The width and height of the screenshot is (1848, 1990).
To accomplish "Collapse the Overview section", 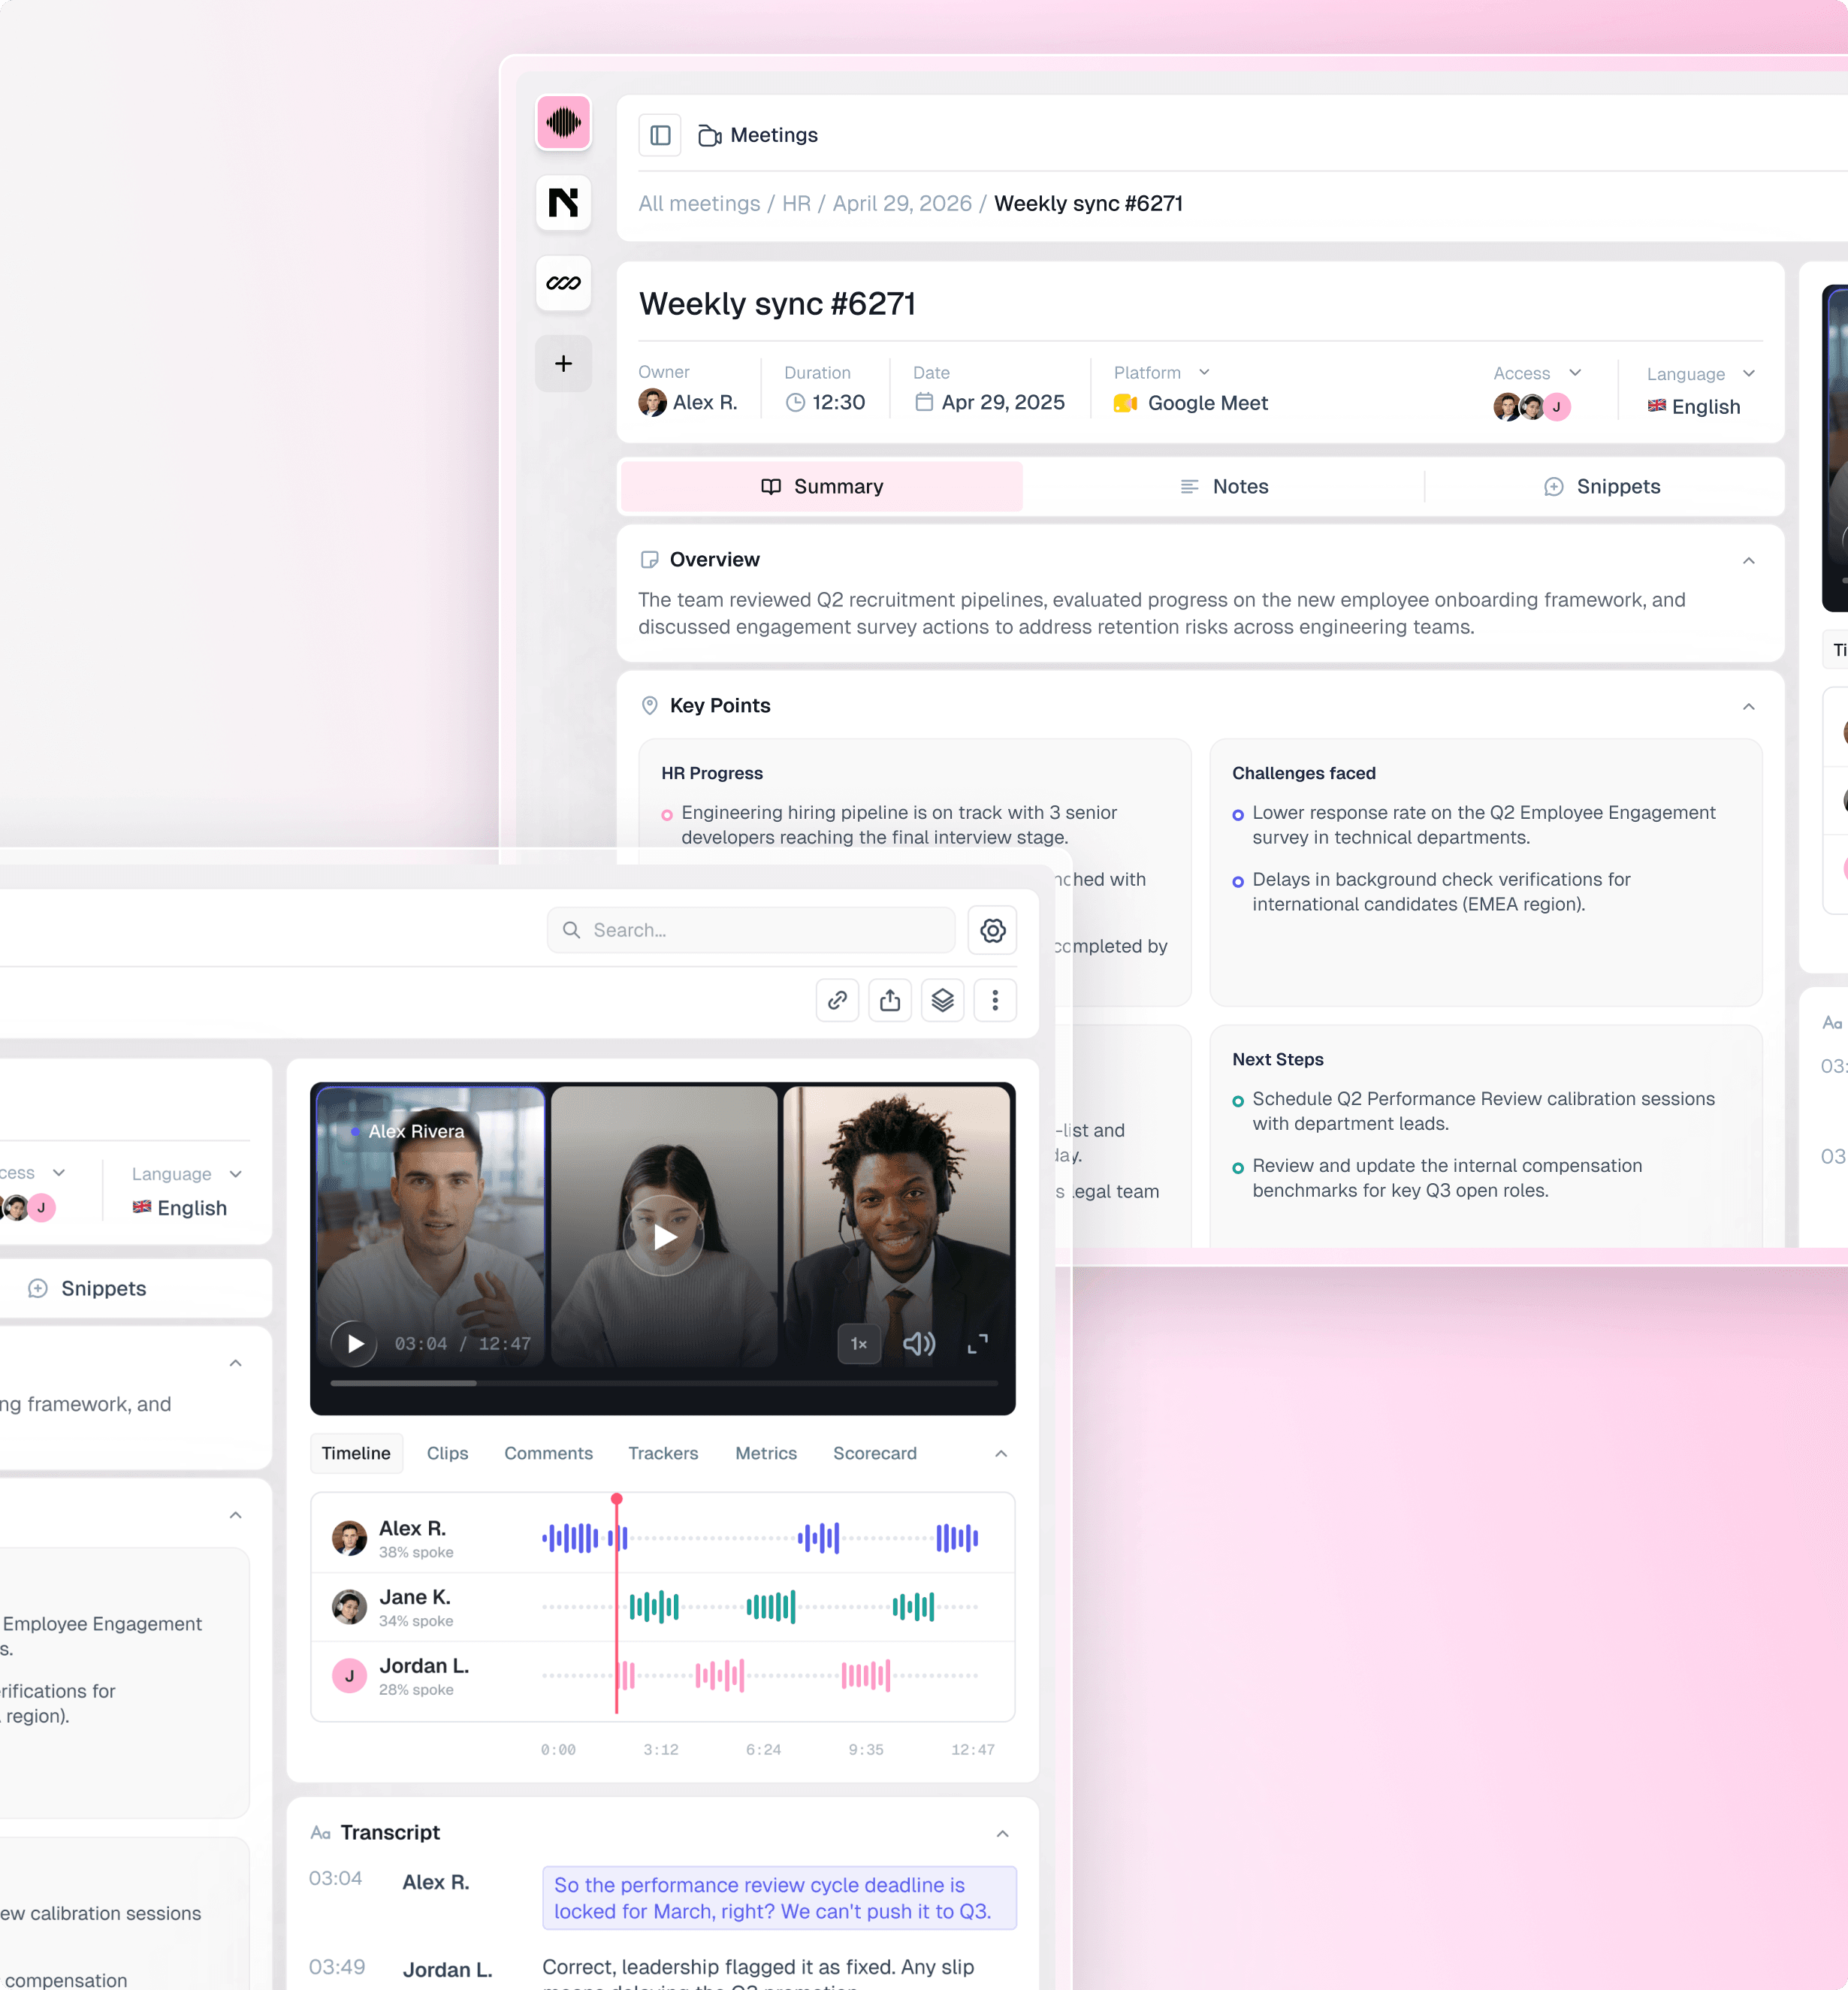I will coord(1748,561).
